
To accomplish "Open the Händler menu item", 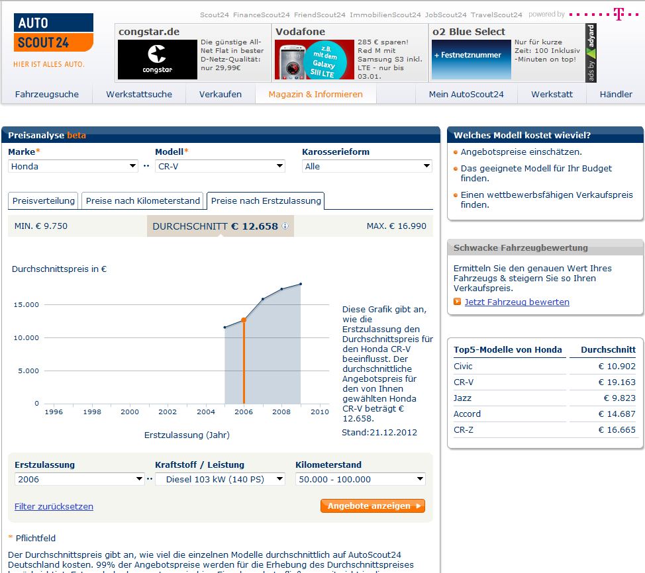I will [x=616, y=94].
